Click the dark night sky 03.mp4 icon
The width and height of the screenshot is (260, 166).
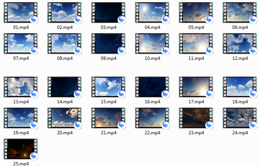click(108, 13)
